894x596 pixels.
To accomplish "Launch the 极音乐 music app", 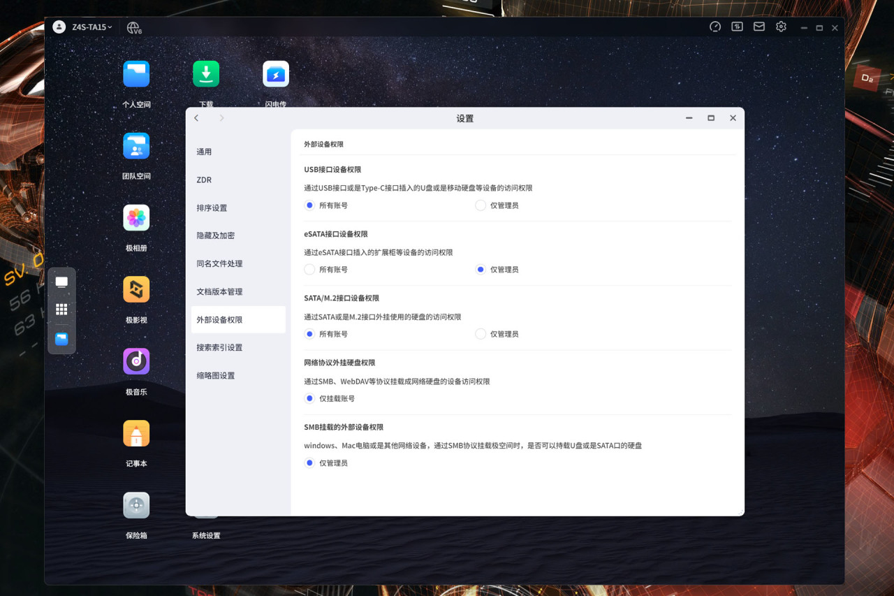I will pos(136,361).
